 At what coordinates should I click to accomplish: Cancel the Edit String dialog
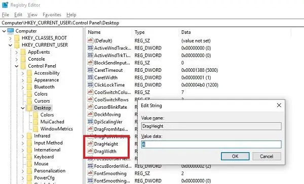[267, 156]
